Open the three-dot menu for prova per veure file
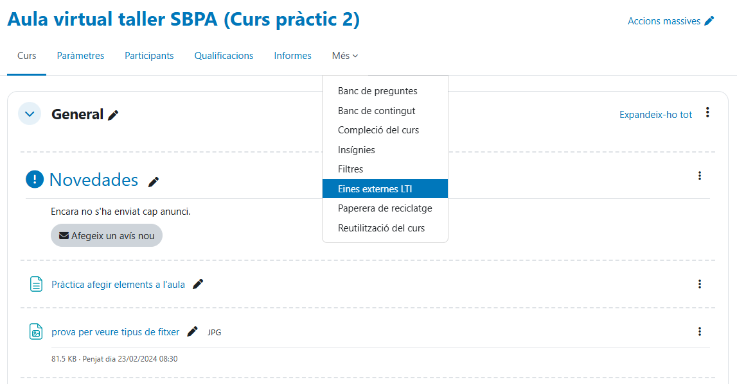Screen dimensions: 737x384 coord(700,331)
